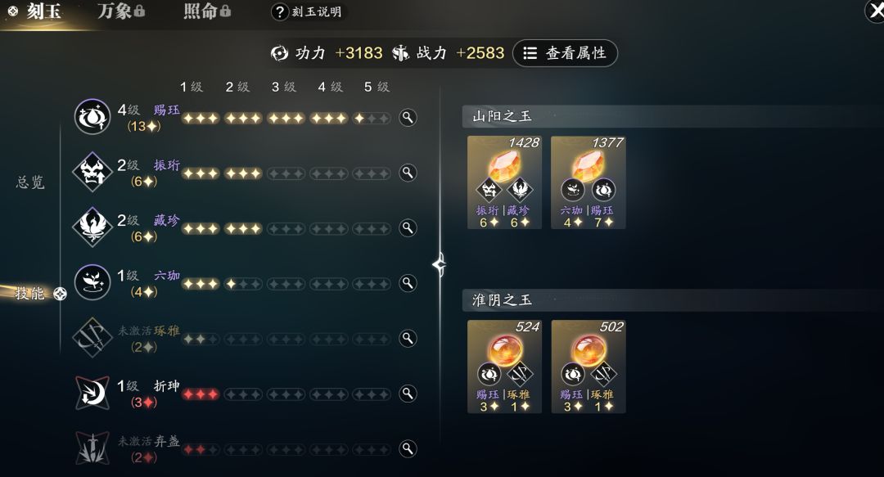Switch to the 万象 tab
This screenshot has width=884, height=477.
(121, 11)
